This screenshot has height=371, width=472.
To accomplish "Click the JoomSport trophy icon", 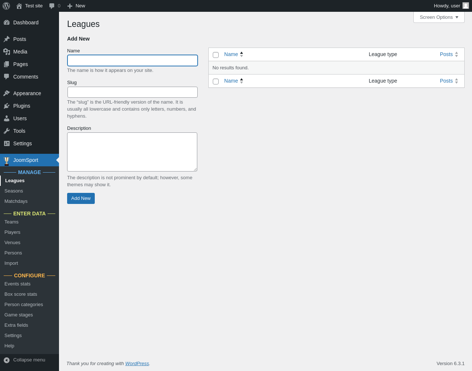I will (7, 161).
